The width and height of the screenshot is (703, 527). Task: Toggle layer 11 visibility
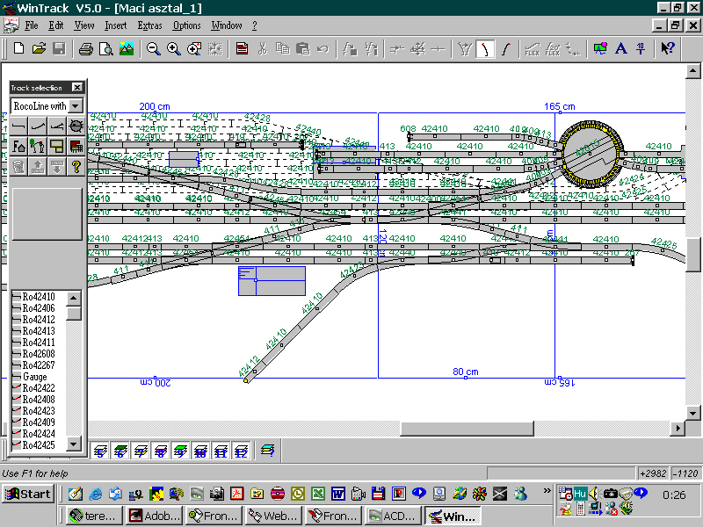[221, 451]
